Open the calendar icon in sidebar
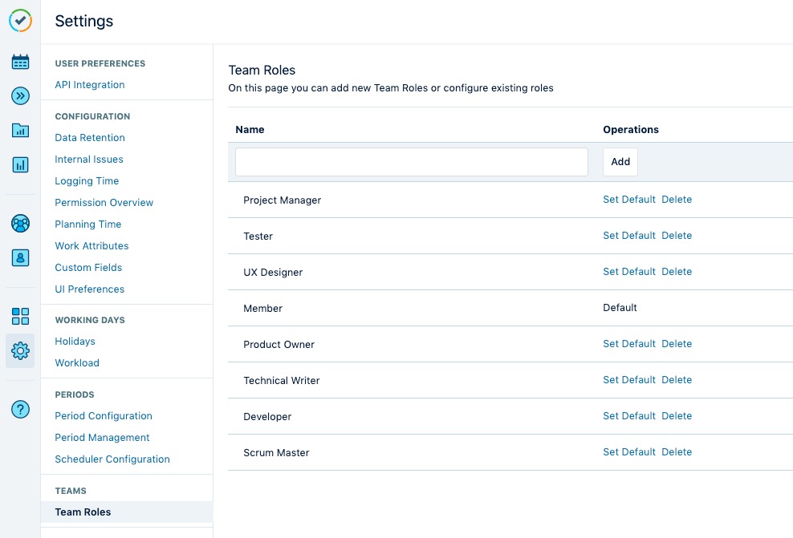This screenshot has height=538, width=793. pos(21,62)
